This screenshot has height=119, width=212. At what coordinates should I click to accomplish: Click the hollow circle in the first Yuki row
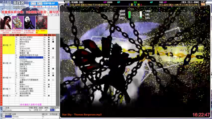pyautogui.click(x=53, y=37)
